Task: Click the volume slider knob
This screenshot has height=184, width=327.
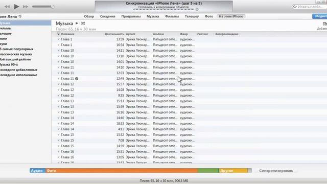Action: click(x=53, y=7)
